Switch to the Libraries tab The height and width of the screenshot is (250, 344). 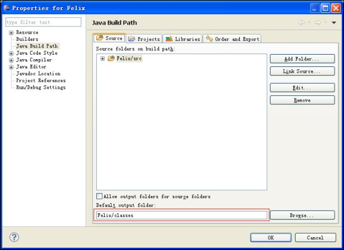click(x=183, y=39)
